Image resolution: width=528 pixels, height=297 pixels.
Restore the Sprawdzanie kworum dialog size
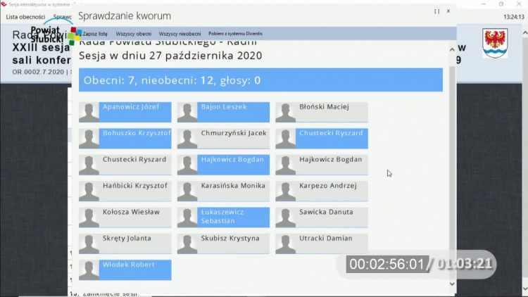[x=436, y=11]
